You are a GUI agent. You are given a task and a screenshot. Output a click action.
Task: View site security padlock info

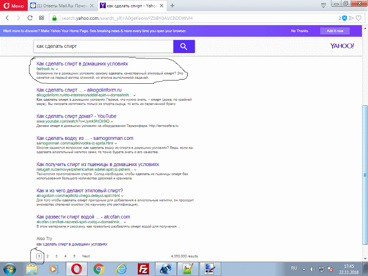point(54,18)
